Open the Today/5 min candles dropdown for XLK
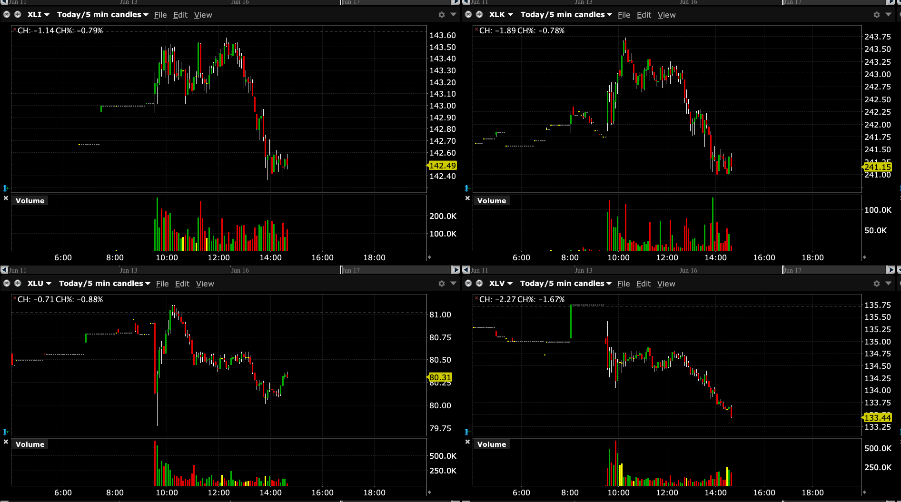 pyautogui.click(x=565, y=15)
